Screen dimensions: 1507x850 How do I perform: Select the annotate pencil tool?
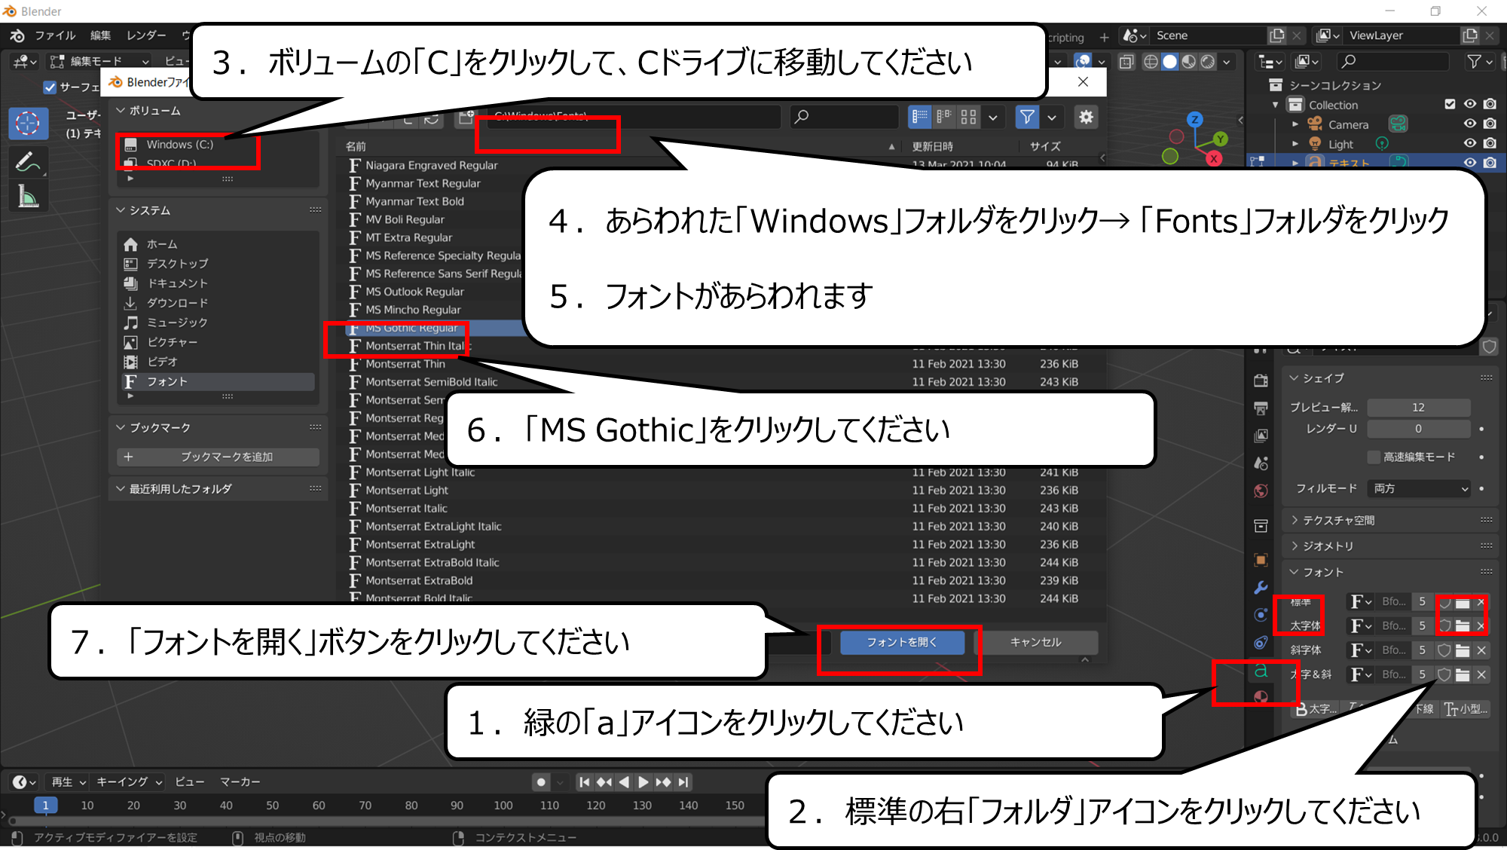click(x=28, y=161)
